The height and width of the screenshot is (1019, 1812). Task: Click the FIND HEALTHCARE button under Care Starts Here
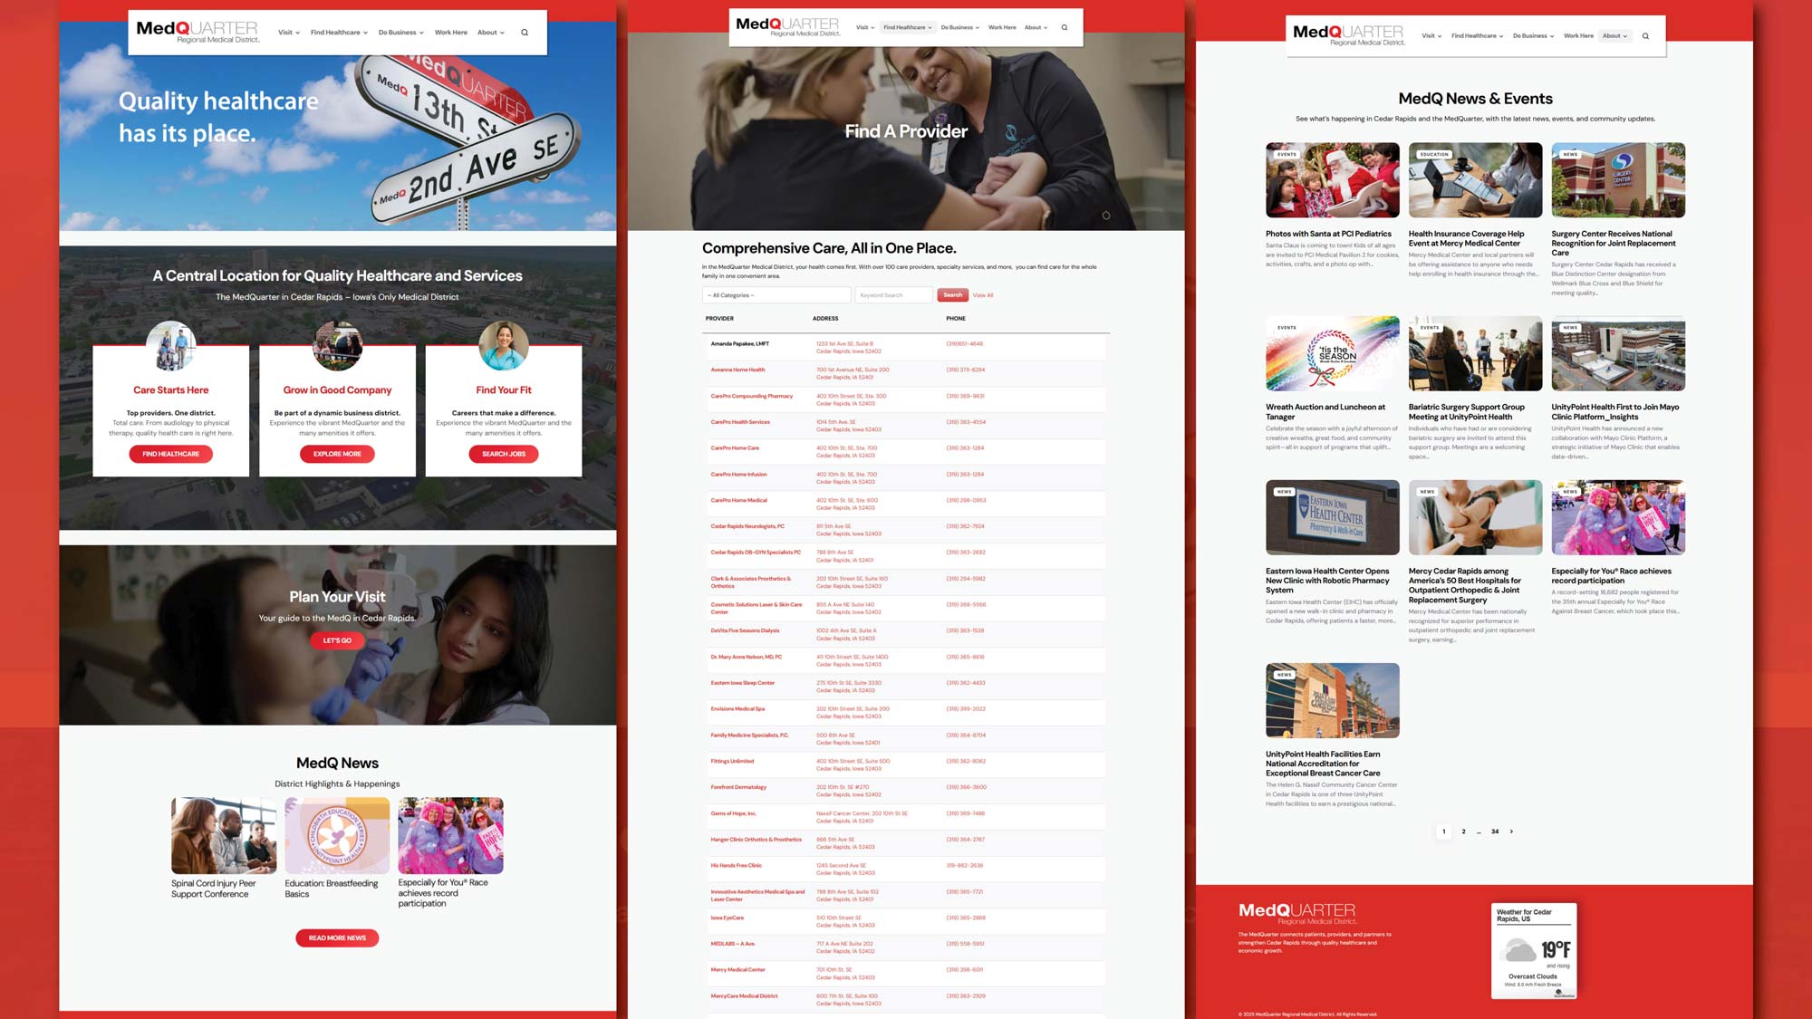171,454
